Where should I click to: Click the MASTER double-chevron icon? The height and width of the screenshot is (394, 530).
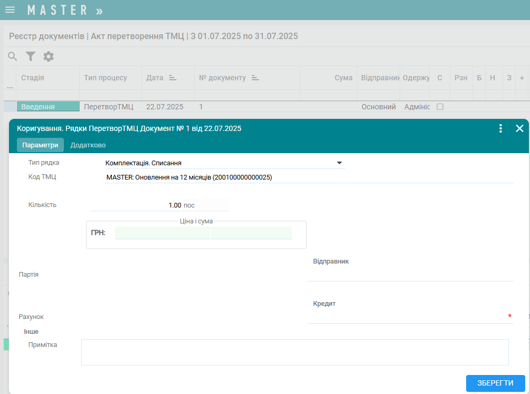coord(99,12)
